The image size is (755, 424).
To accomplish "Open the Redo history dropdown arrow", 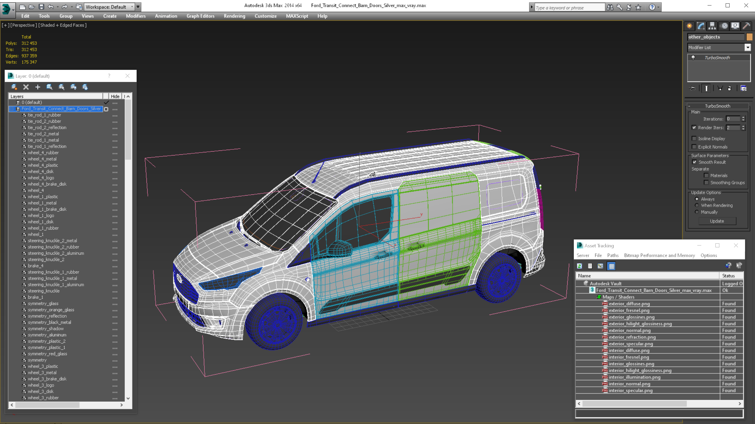I will 72,7.
